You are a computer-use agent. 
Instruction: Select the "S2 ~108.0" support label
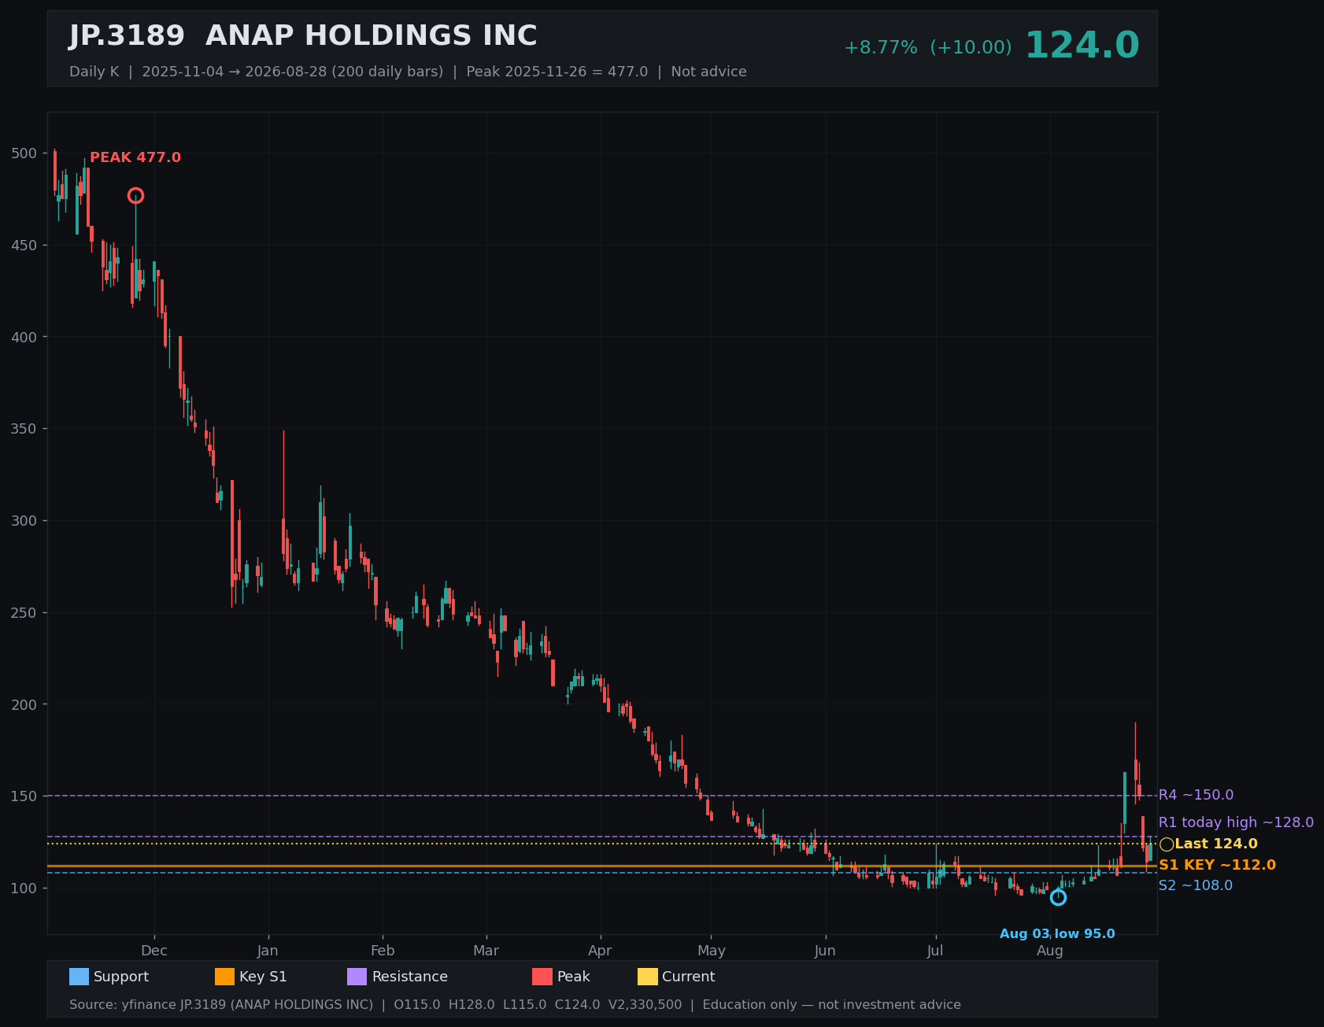coord(1196,886)
